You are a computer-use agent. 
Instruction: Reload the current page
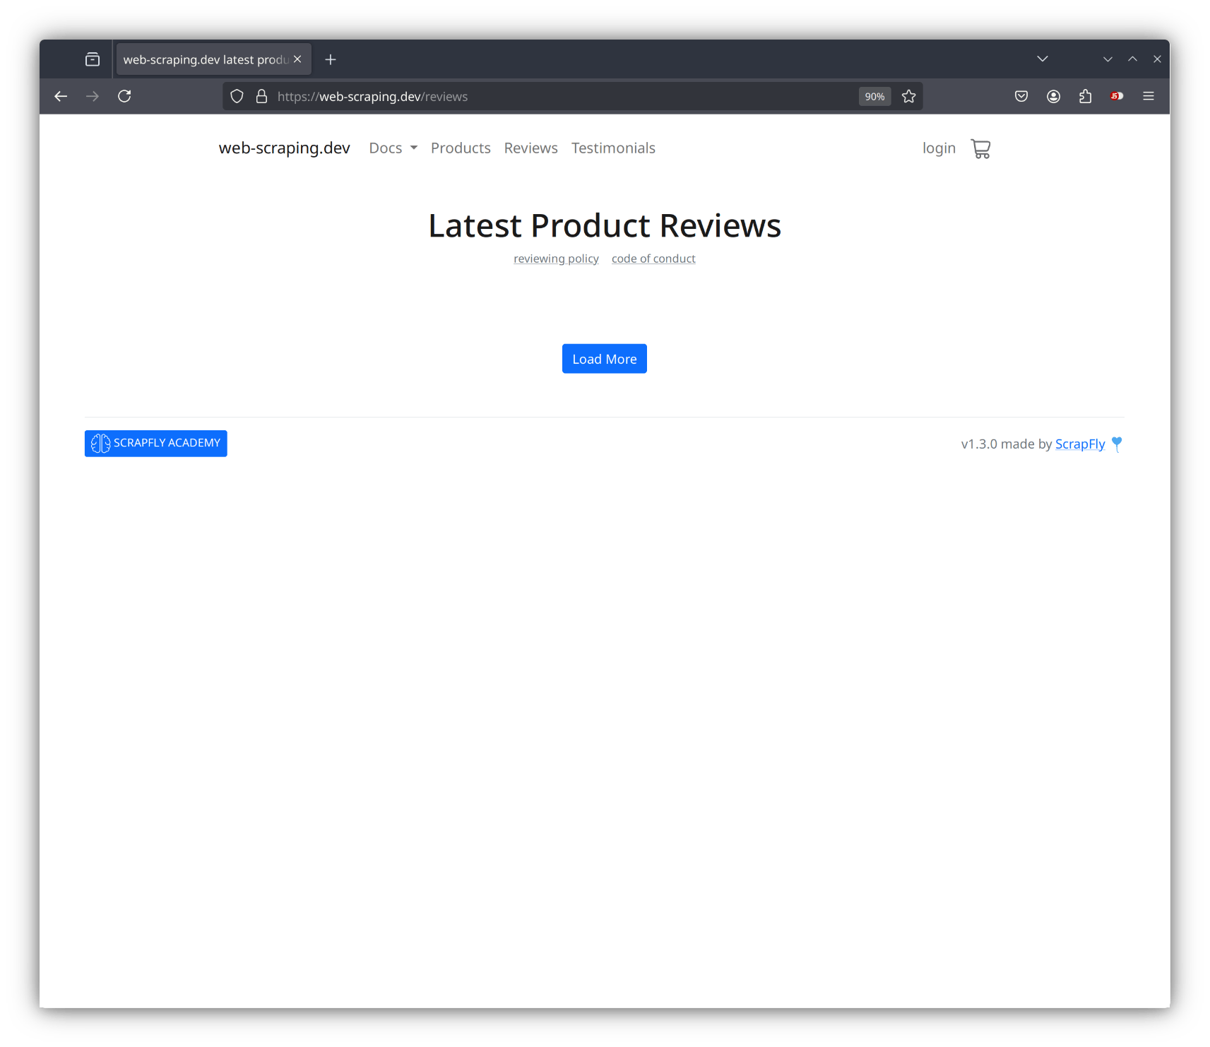(x=124, y=96)
